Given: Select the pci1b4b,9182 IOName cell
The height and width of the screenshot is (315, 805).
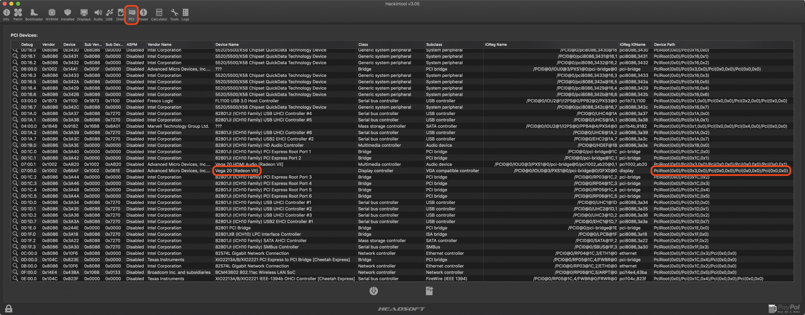Looking at the screenshot, I should coord(633,126).
